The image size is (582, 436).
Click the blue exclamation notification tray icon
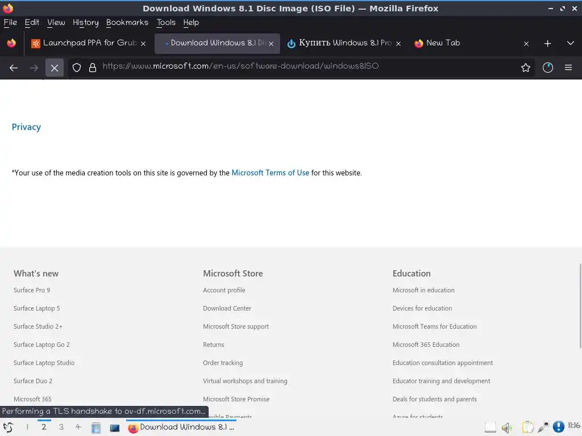point(558,427)
